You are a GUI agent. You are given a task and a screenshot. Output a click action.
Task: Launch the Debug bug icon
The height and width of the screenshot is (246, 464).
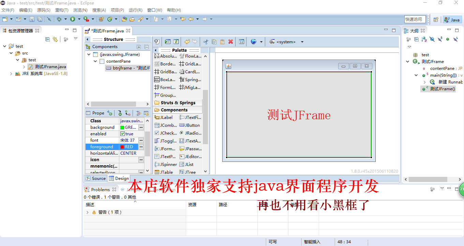(59, 19)
